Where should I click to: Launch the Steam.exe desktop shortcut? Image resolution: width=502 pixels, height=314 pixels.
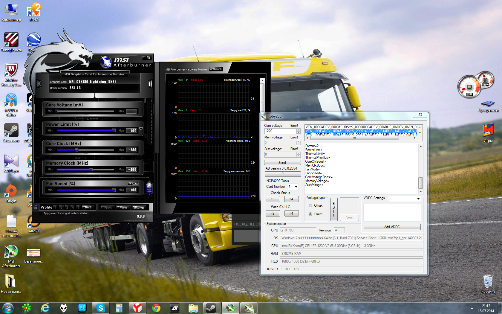(11, 133)
